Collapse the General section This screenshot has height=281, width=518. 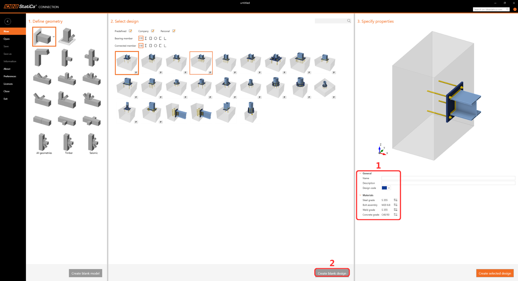360,173
